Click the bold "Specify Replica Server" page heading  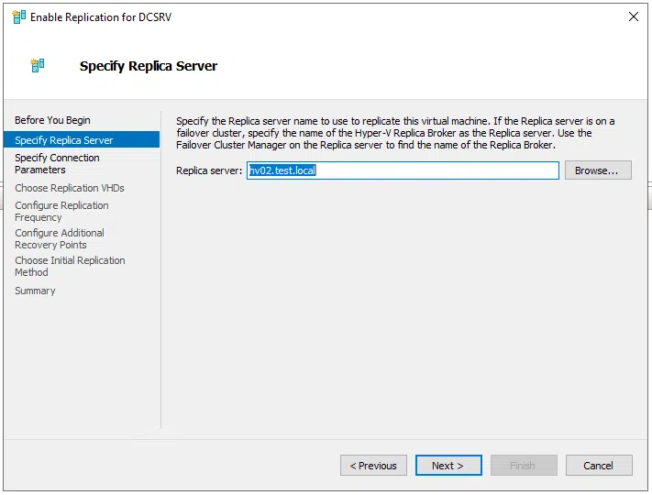pyautogui.click(x=149, y=66)
